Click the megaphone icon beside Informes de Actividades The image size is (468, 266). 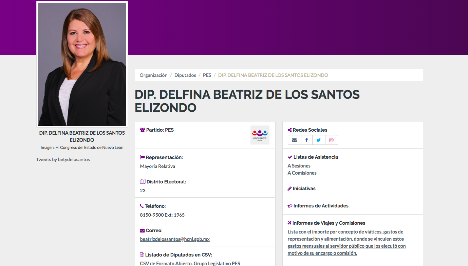(289, 205)
